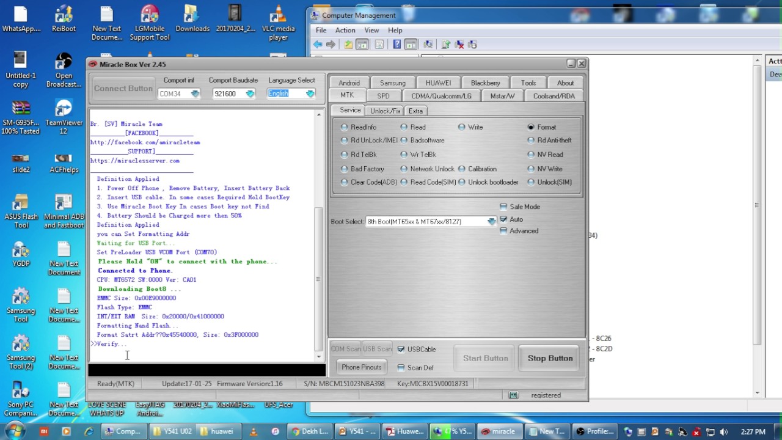Click black progress bar in Miracle Box
Screen dimensions: 782x440
pyautogui.click(x=206, y=370)
